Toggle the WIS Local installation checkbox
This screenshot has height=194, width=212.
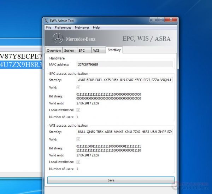click(x=78, y=162)
